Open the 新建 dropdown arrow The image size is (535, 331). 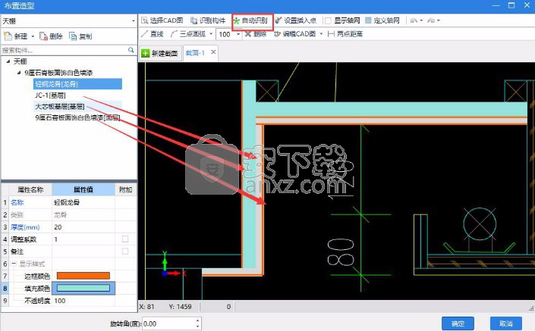(33, 36)
